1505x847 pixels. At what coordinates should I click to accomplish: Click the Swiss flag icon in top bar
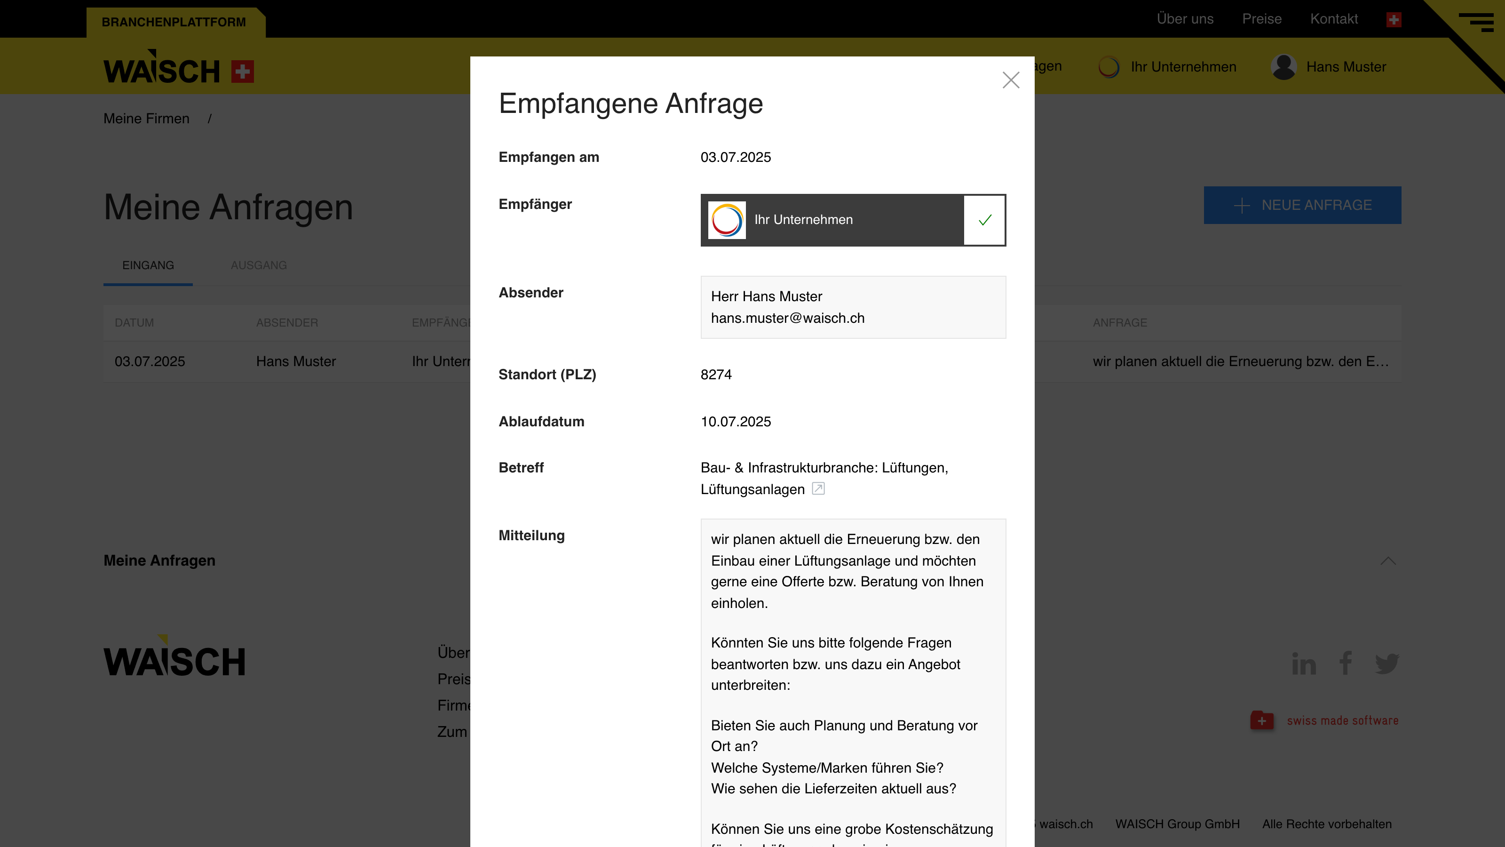click(x=1394, y=19)
